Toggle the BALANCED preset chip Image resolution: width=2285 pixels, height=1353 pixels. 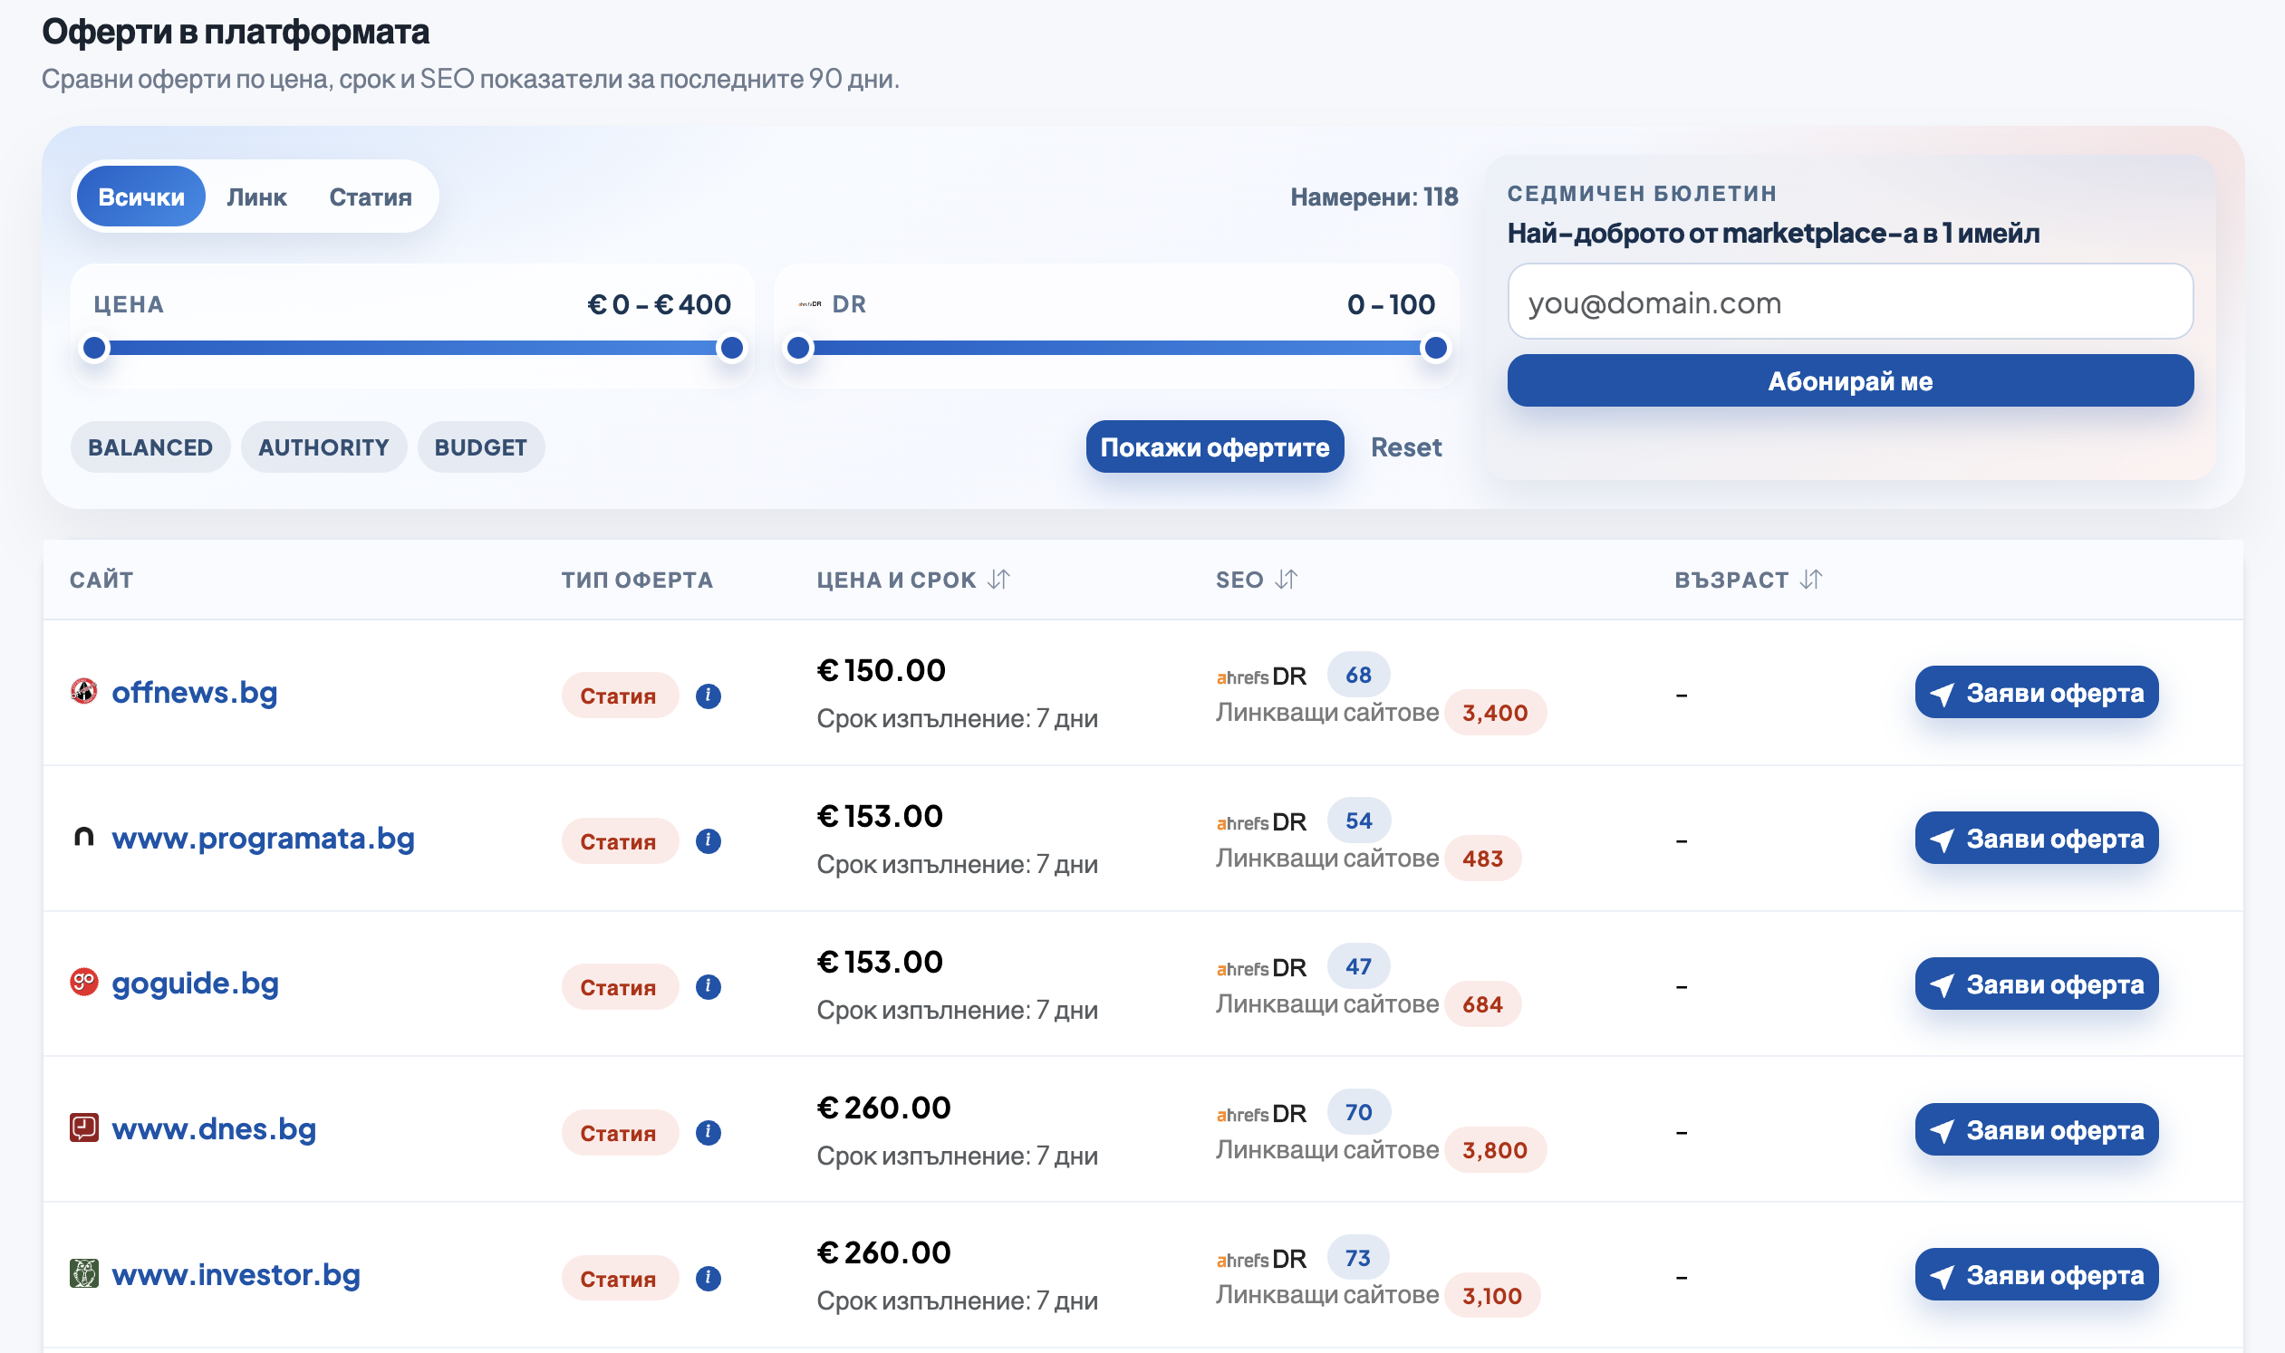tap(150, 447)
